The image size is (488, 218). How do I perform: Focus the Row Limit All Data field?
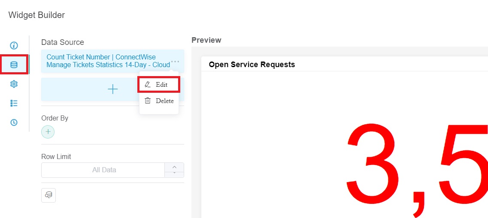[104, 170]
